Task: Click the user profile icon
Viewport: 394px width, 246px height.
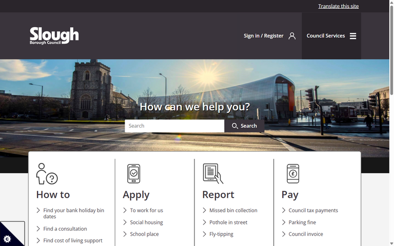Action: point(292,36)
